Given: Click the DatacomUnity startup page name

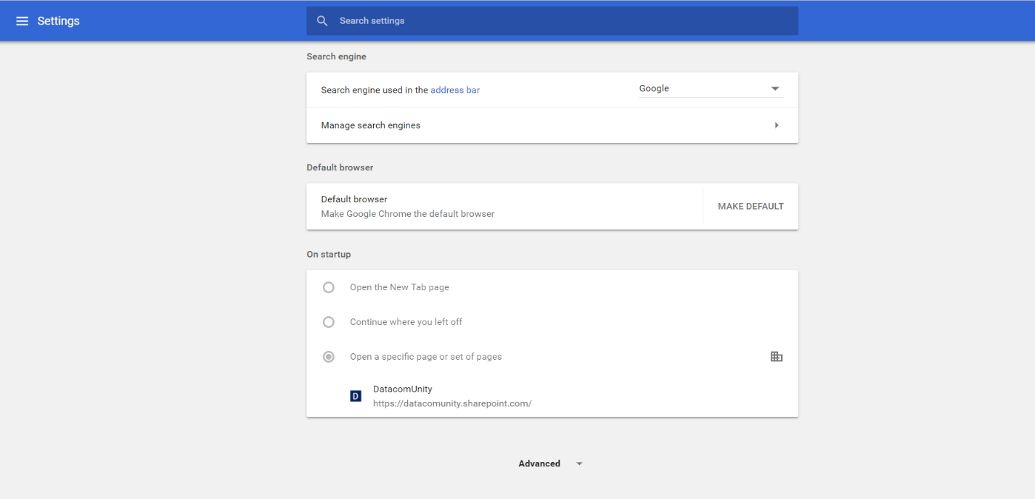Looking at the screenshot, I should click(402, 389).
